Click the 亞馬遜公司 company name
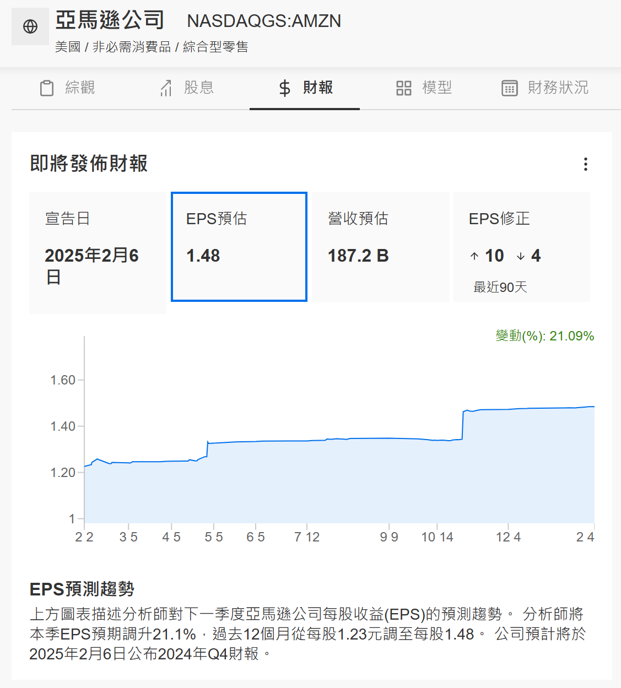Viewport: 621px width, 688px height. point(110,20)
